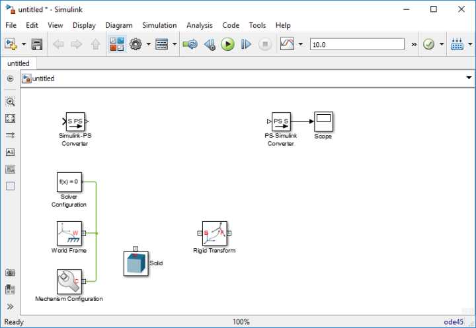This screenshot has height=328, width=476.
Task: Click the Hide/Show Model Browser palette icon
Action: tap(11, 79)
